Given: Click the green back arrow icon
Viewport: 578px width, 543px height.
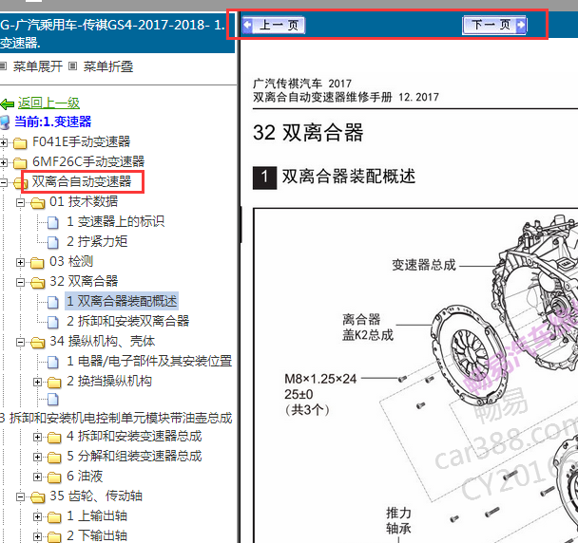Looking at the screenshot, I should [x=8, y=104].
